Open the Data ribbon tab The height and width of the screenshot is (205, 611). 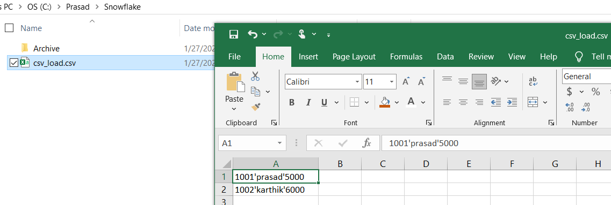pos(445,57)
